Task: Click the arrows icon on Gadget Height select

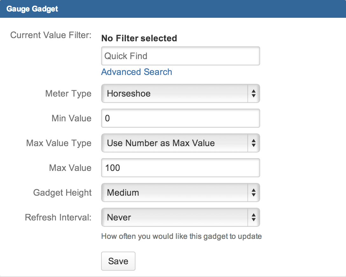Action: pos(253,193)
